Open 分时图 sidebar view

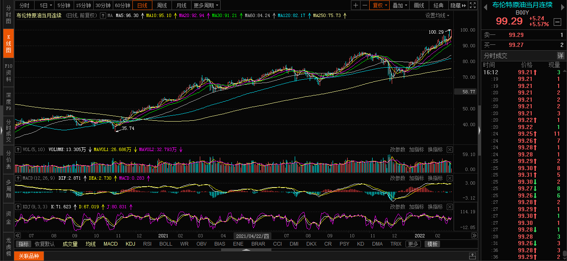pos(8,15)
